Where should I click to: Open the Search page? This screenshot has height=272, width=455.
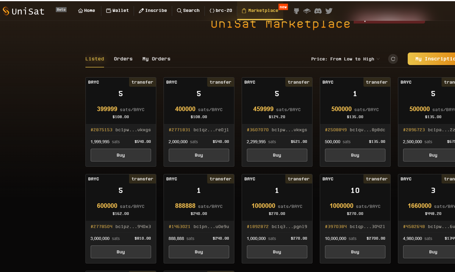(x=188, y=11)
